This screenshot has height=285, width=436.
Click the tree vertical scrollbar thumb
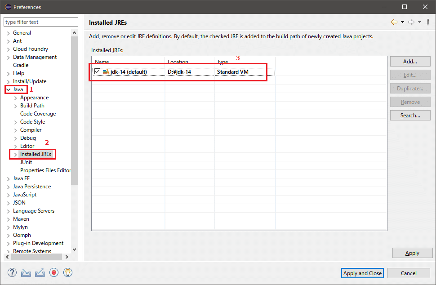tap(74, 111)
